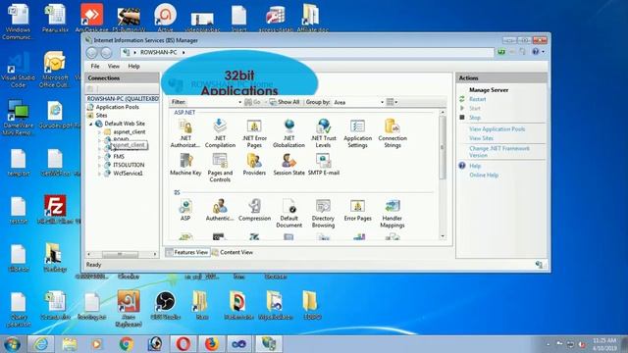Click Show All button in filter bar
The image size is (628, 353).
pyautogui.click(x=285, y=102)
